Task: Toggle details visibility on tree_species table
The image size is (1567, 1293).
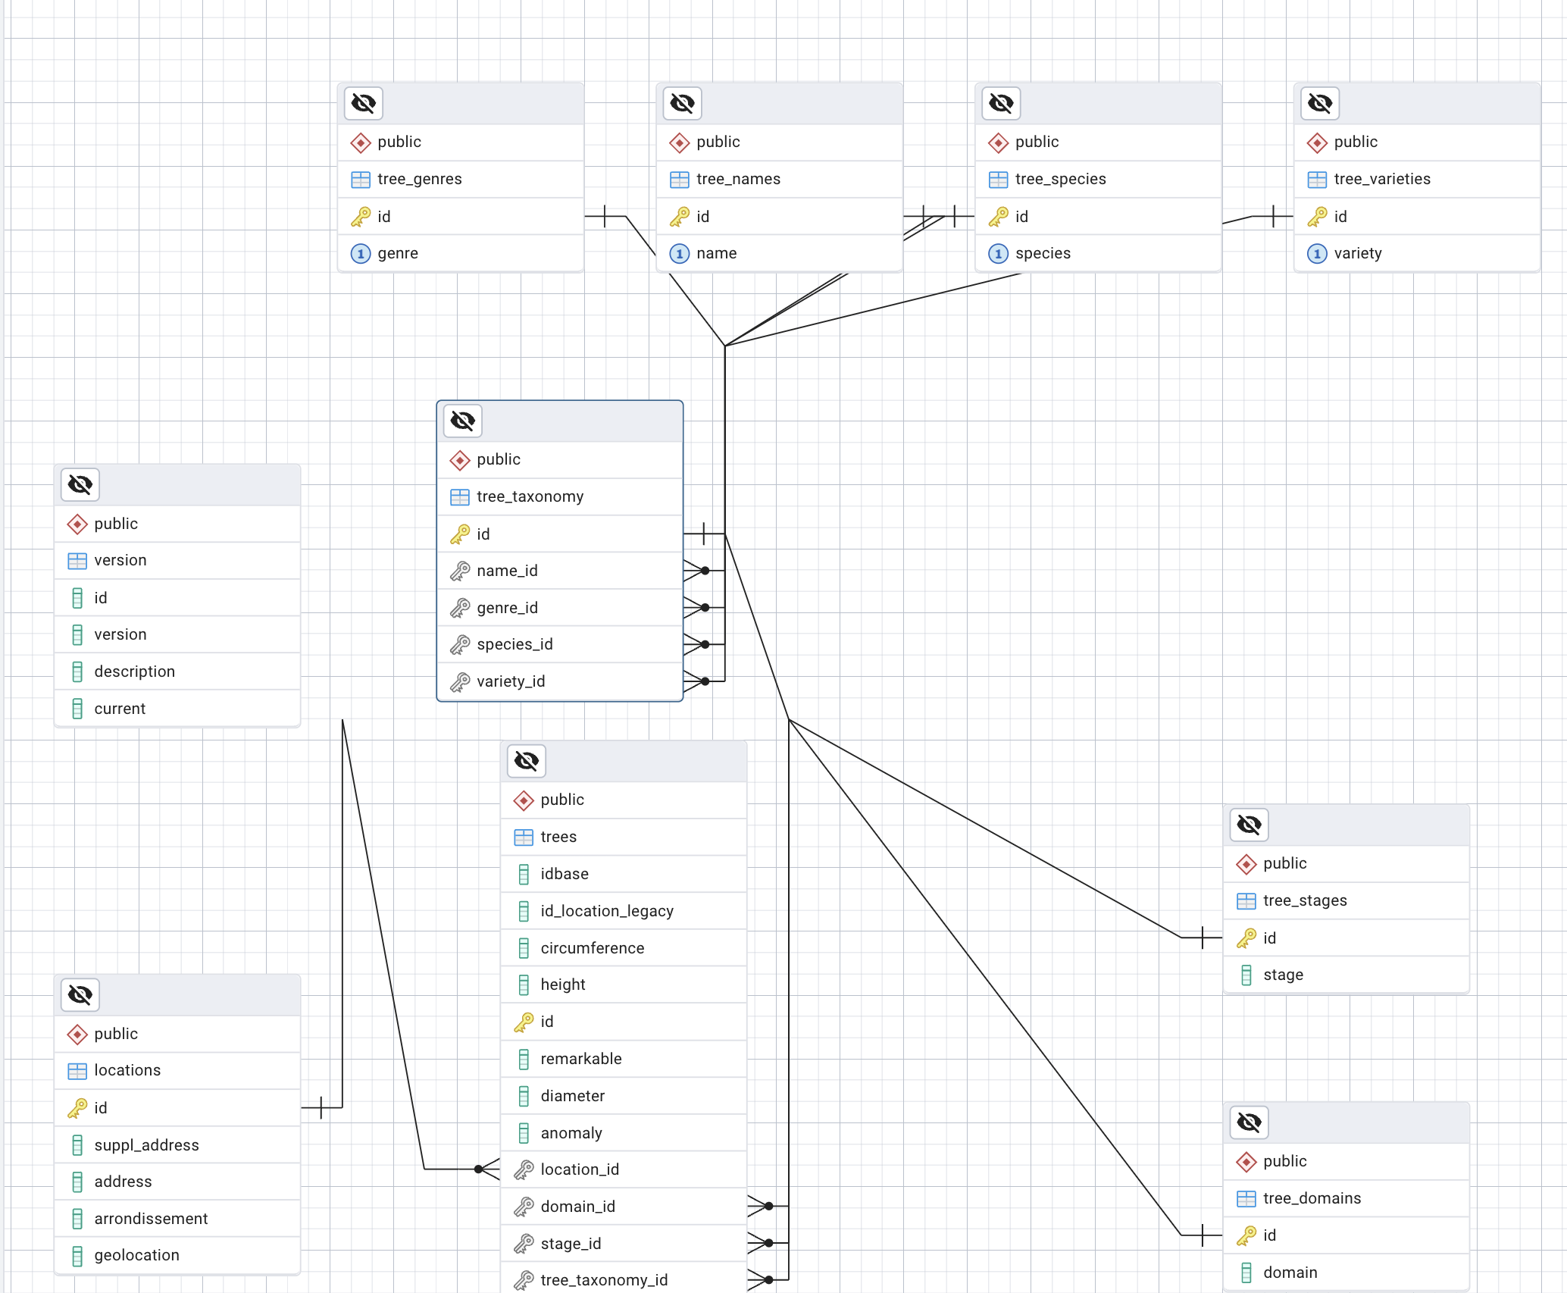Action: (x=1001, y=103)
